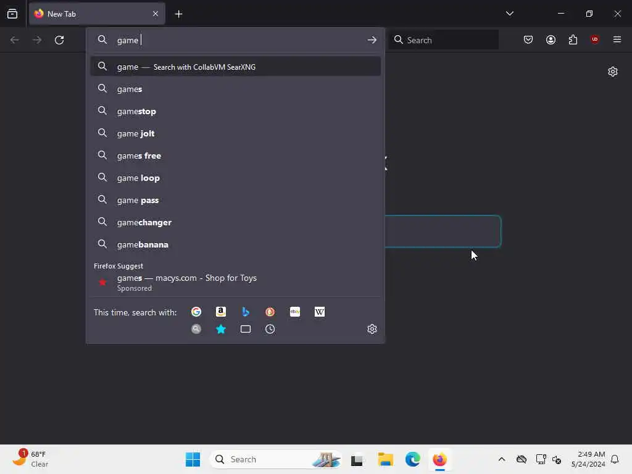Screen dimensions: 632x474
Task: Search this time with Google
Action: click(196, 312)
